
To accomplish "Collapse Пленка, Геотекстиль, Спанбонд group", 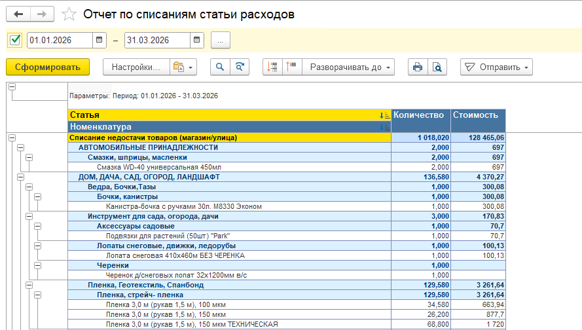I will pyautogui.click(x=29, y=285).
